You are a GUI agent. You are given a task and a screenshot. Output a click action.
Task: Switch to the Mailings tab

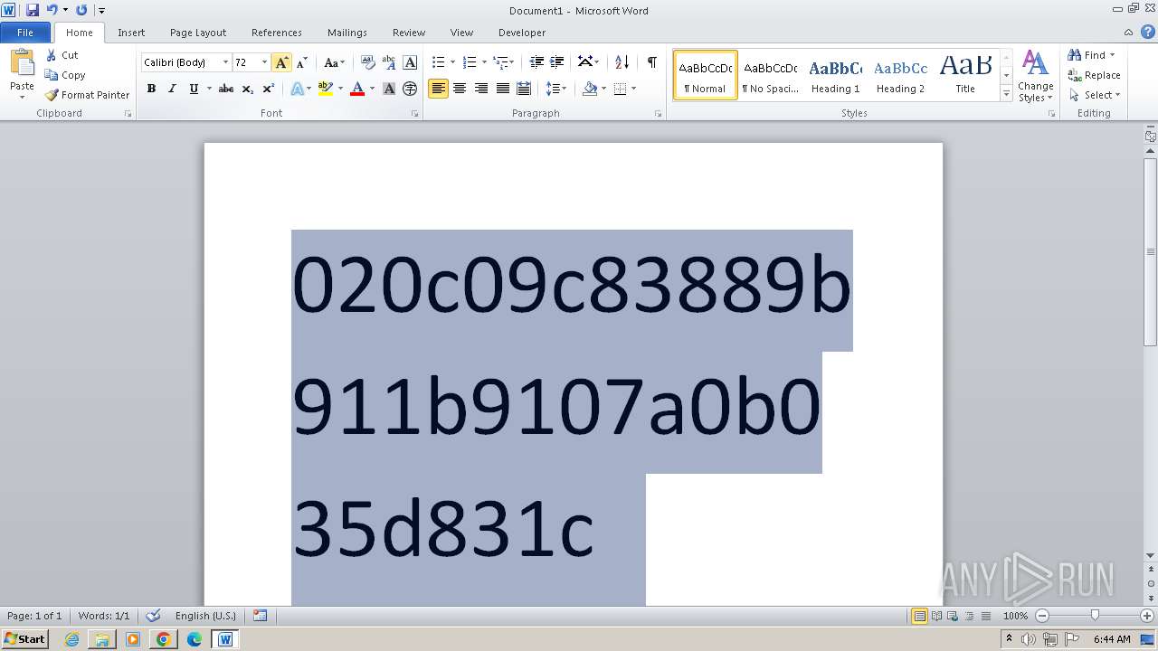tap(347, 33)
